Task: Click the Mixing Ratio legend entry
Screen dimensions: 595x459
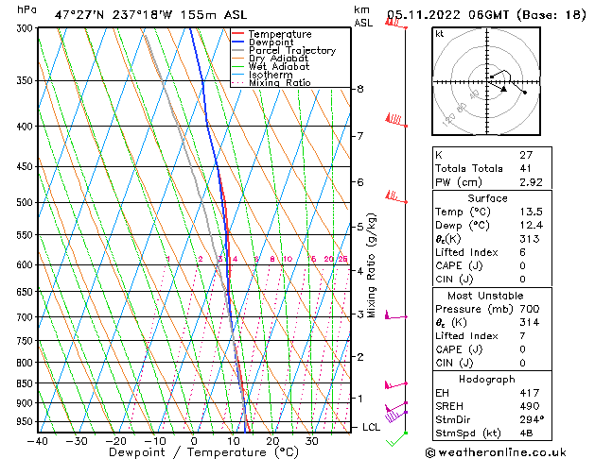Action: click(279, 83)
